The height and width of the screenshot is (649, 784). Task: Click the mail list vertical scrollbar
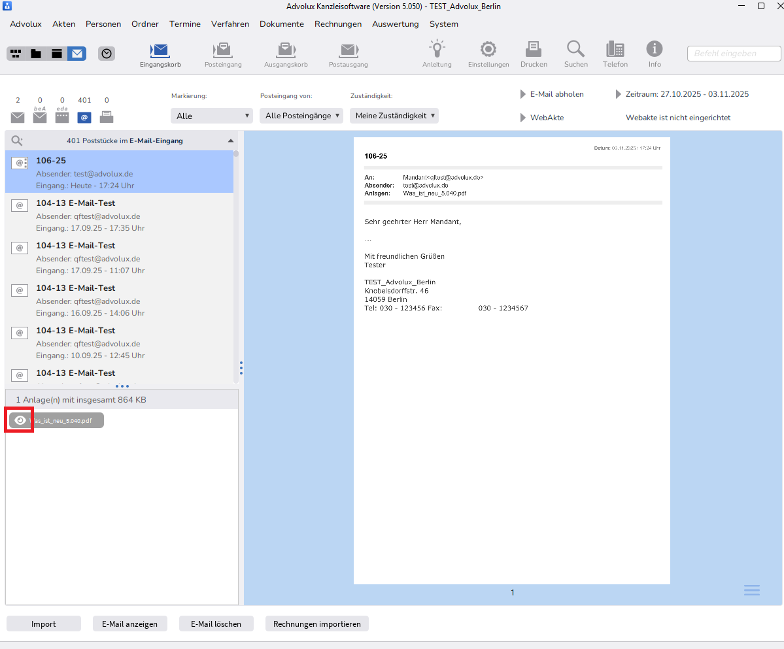[x=236, y=261]
